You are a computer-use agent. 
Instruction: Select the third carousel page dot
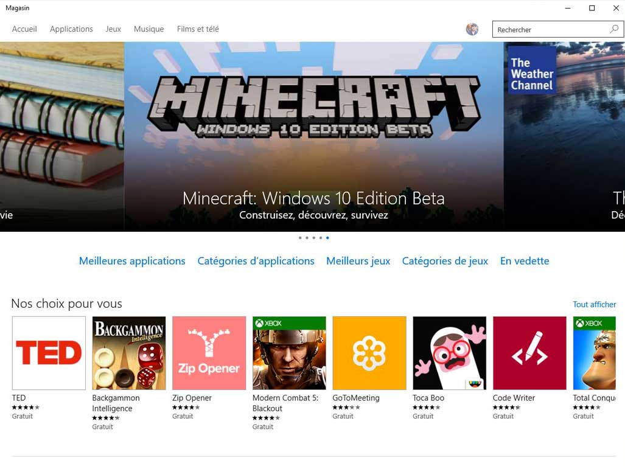313,238
